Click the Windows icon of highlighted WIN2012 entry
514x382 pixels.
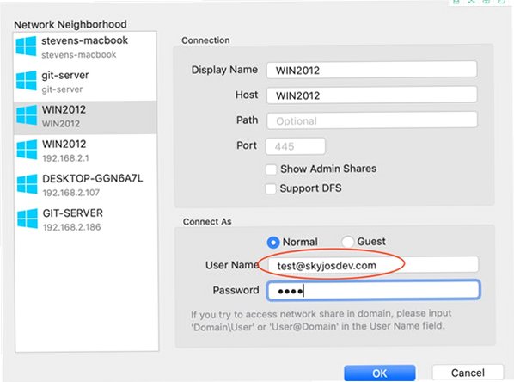point(27,115)
